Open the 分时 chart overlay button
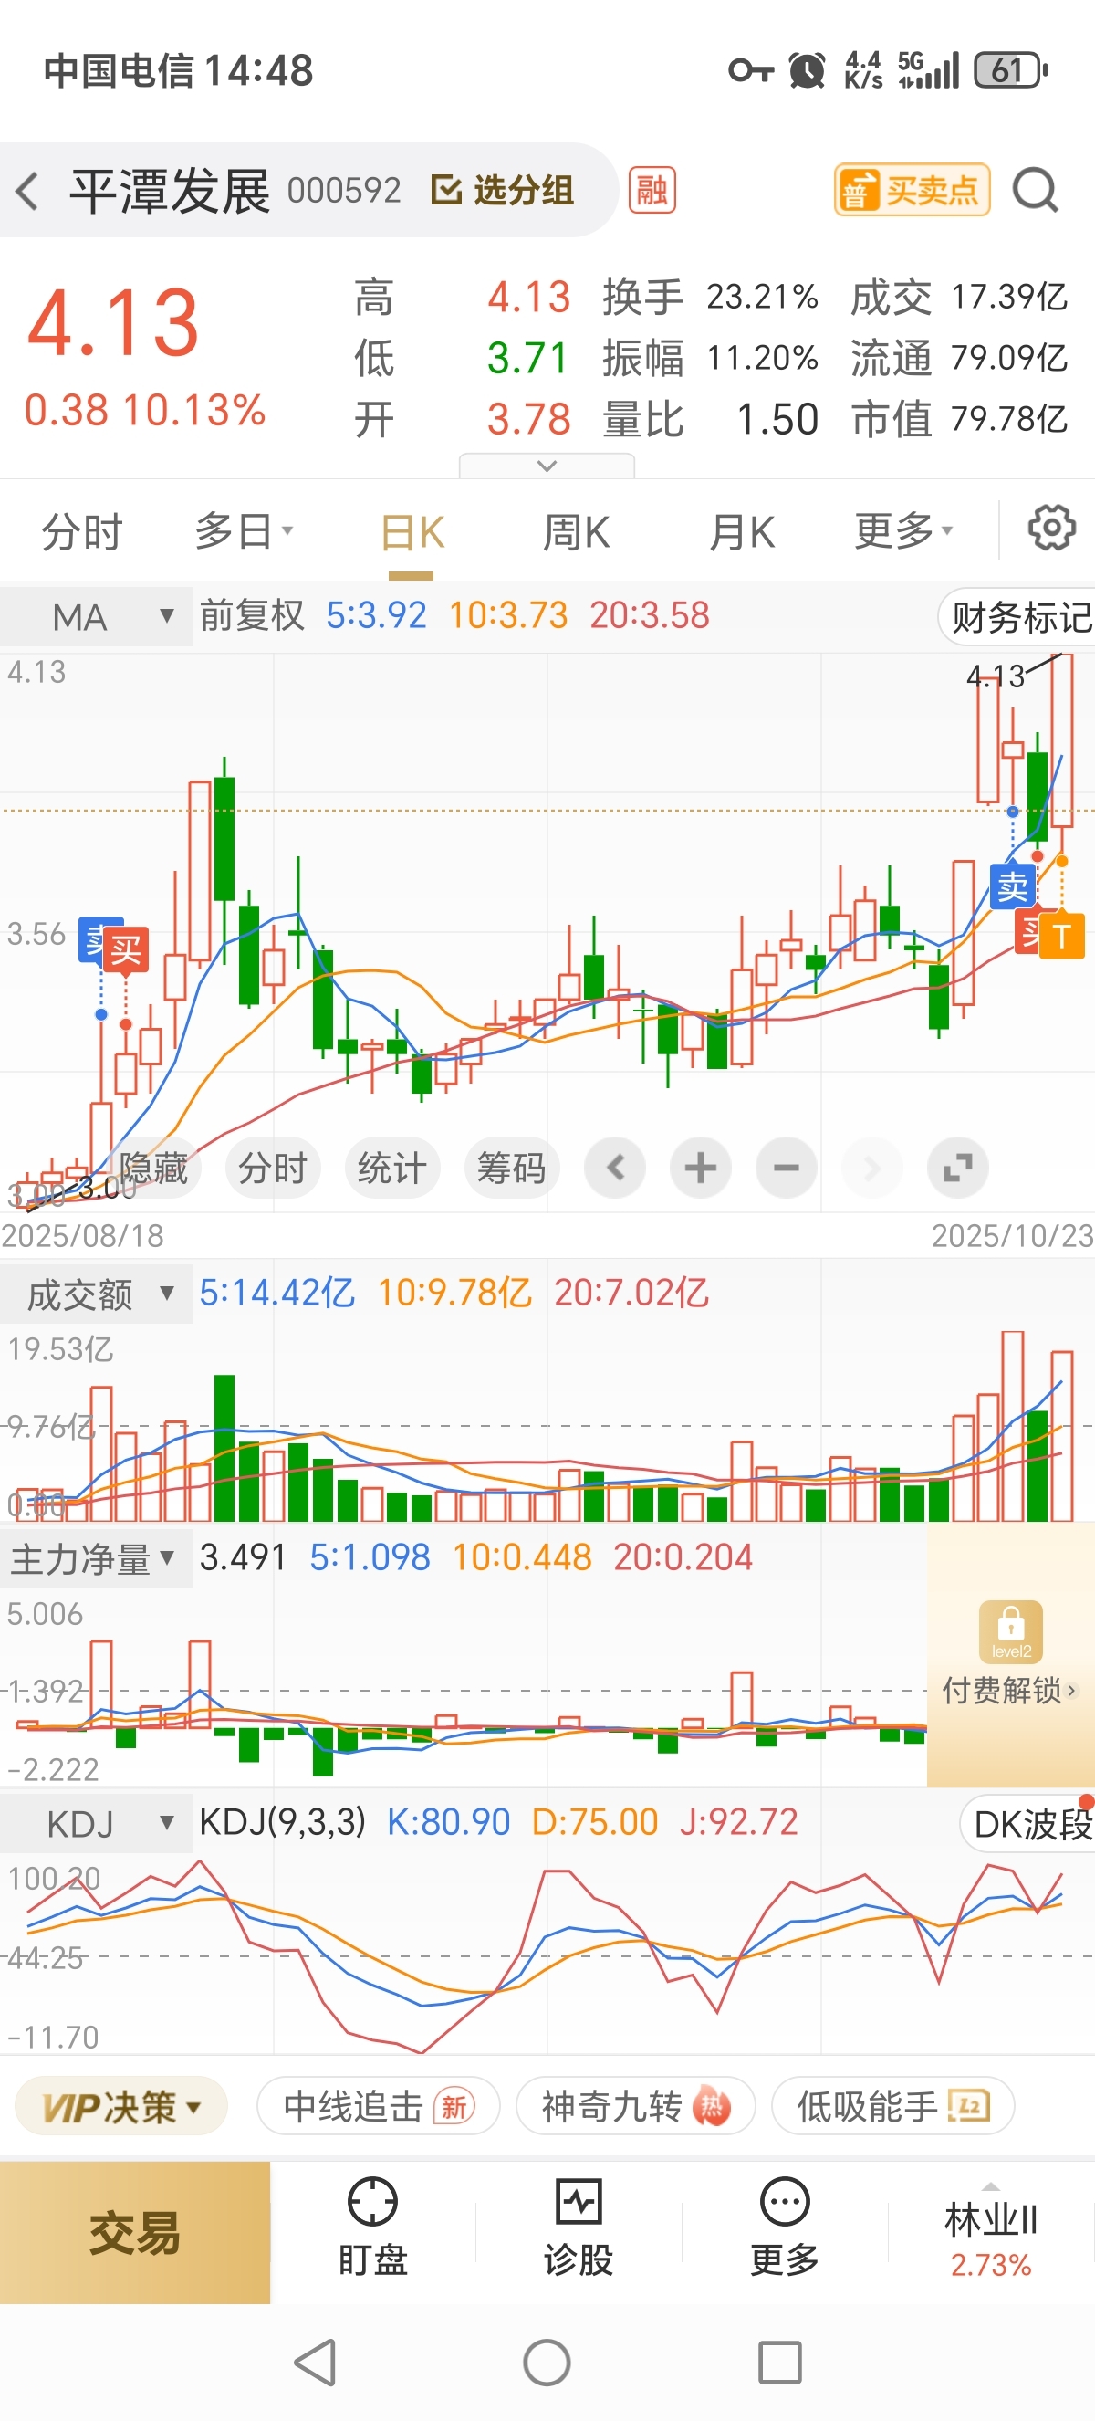1095x2421 pixels. [x=272, y=1169]
